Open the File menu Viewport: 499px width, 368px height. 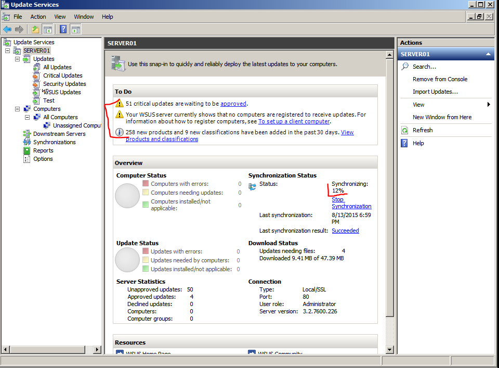click(x=18, y=17)
